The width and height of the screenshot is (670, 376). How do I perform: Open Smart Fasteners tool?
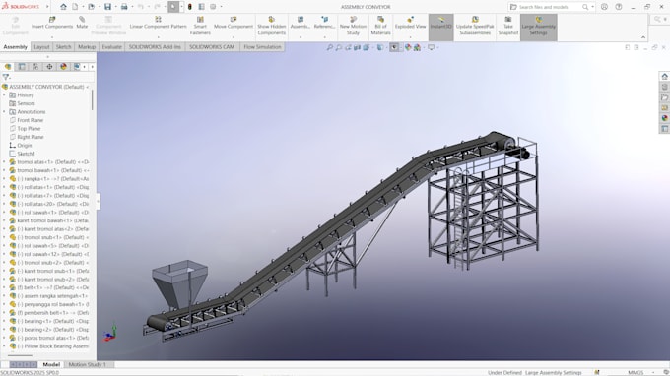(x=200, y=26)
